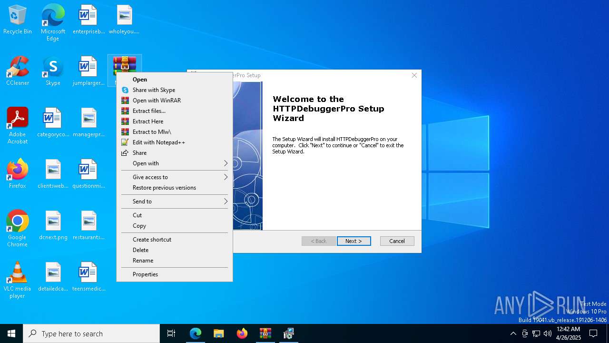The height and width of the screenshot is (343, 609).
Task: Open Firefox from the taskbar
Action: pos(242,333)
